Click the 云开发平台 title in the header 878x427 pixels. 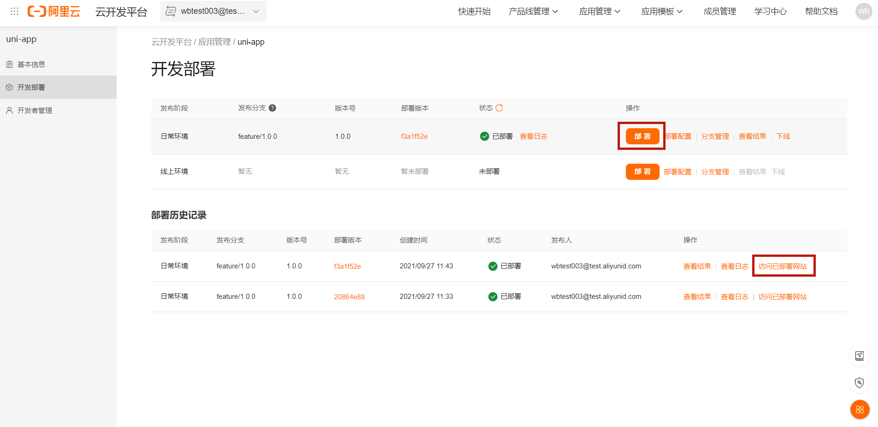pyautogui.click(x=121, y=12)
